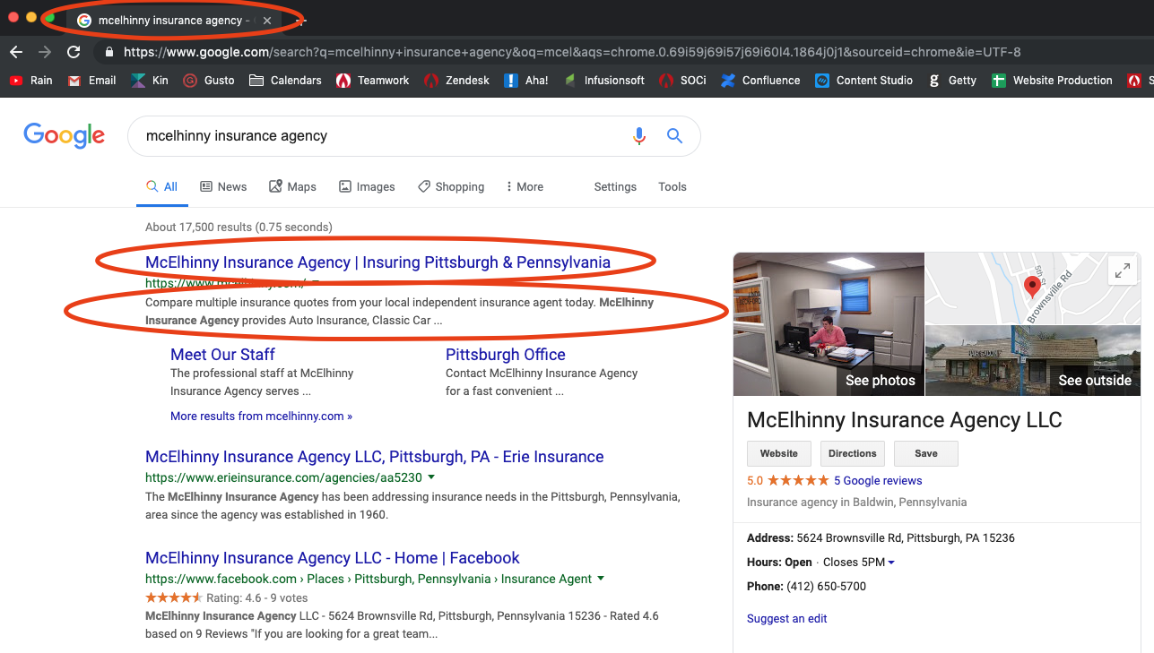
Task: Open the 5 Google reviews link
Action: click(x=878, y=481)
